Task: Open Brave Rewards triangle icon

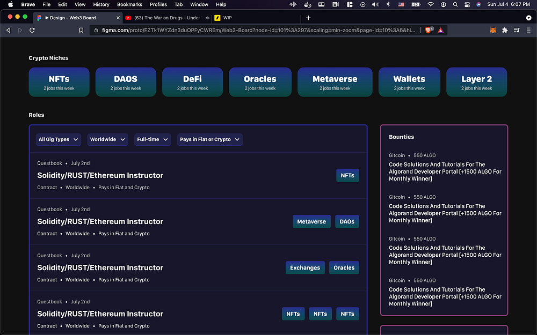Action: (x=441, y=31)
